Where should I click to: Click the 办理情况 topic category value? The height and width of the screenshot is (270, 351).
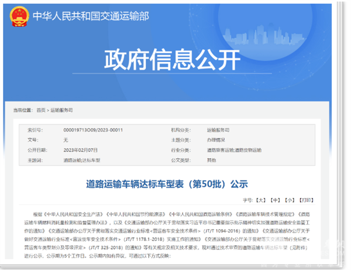(216, 139)
